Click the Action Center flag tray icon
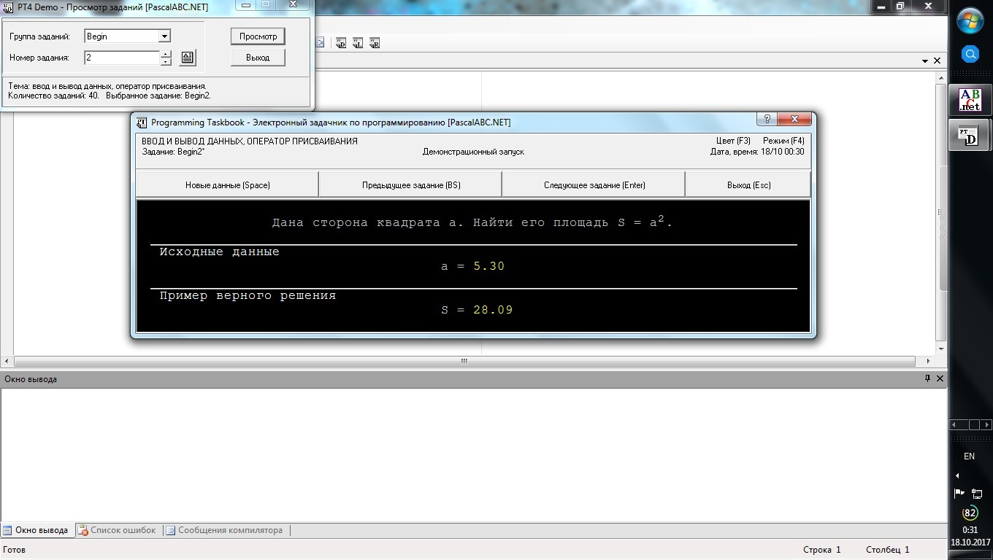Image resolution: width=993 pixels, height=560 pixels. [x=959, y=494]
